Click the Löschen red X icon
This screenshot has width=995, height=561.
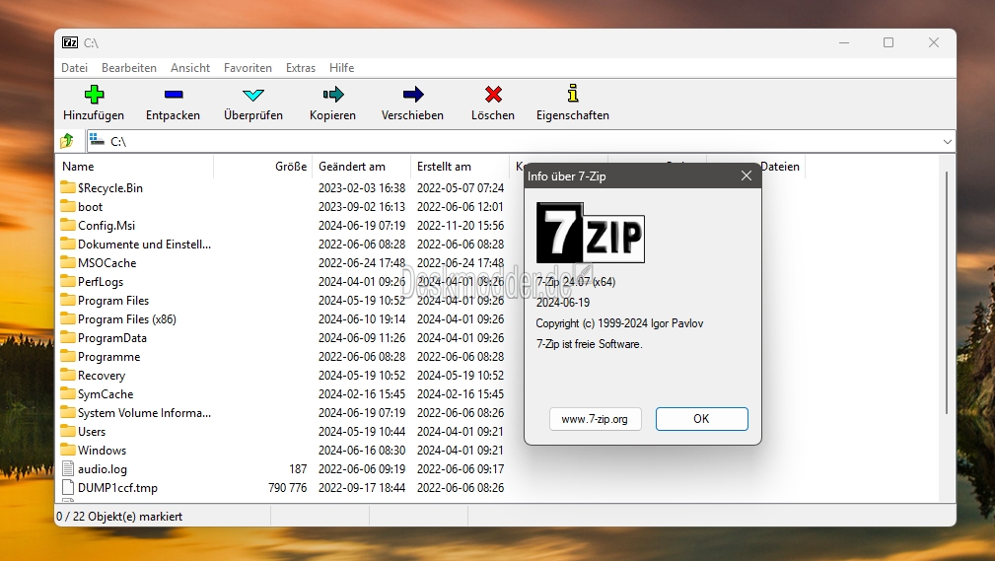(493, 95)
